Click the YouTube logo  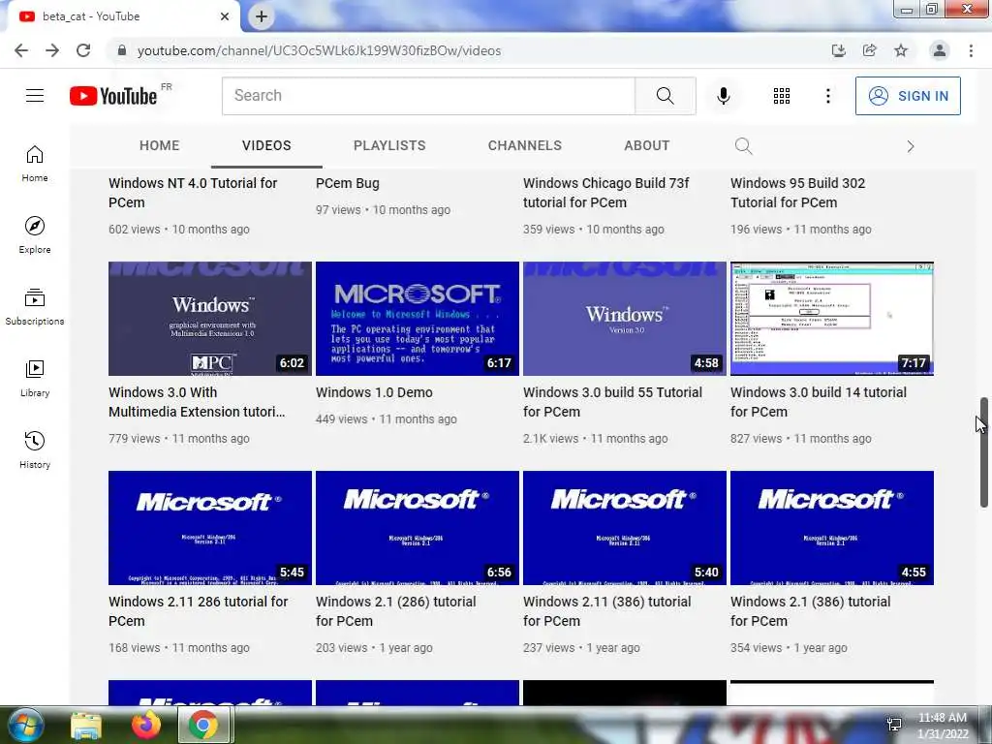click(113, 96)
